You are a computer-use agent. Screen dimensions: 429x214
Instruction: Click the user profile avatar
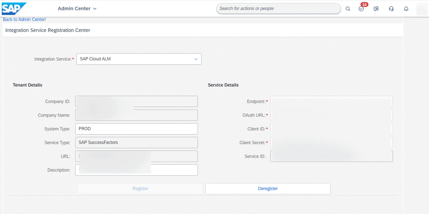click(x=421, y=9)
